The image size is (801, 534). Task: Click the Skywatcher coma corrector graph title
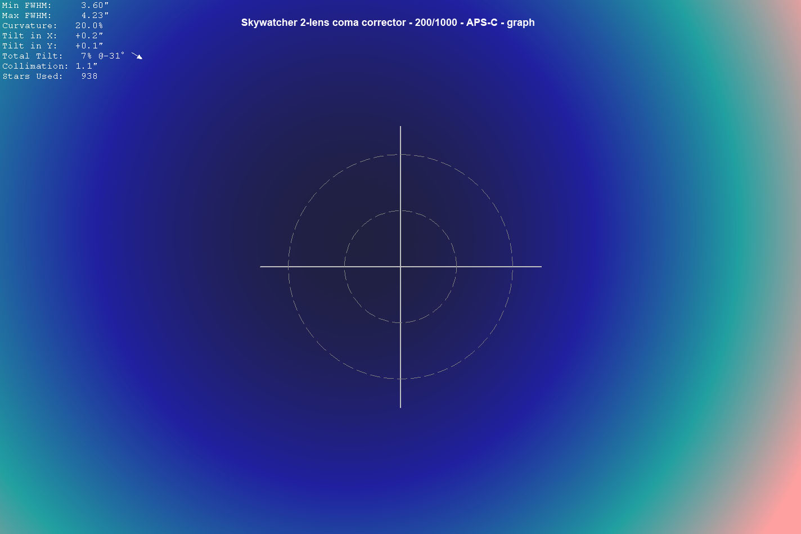388,23
